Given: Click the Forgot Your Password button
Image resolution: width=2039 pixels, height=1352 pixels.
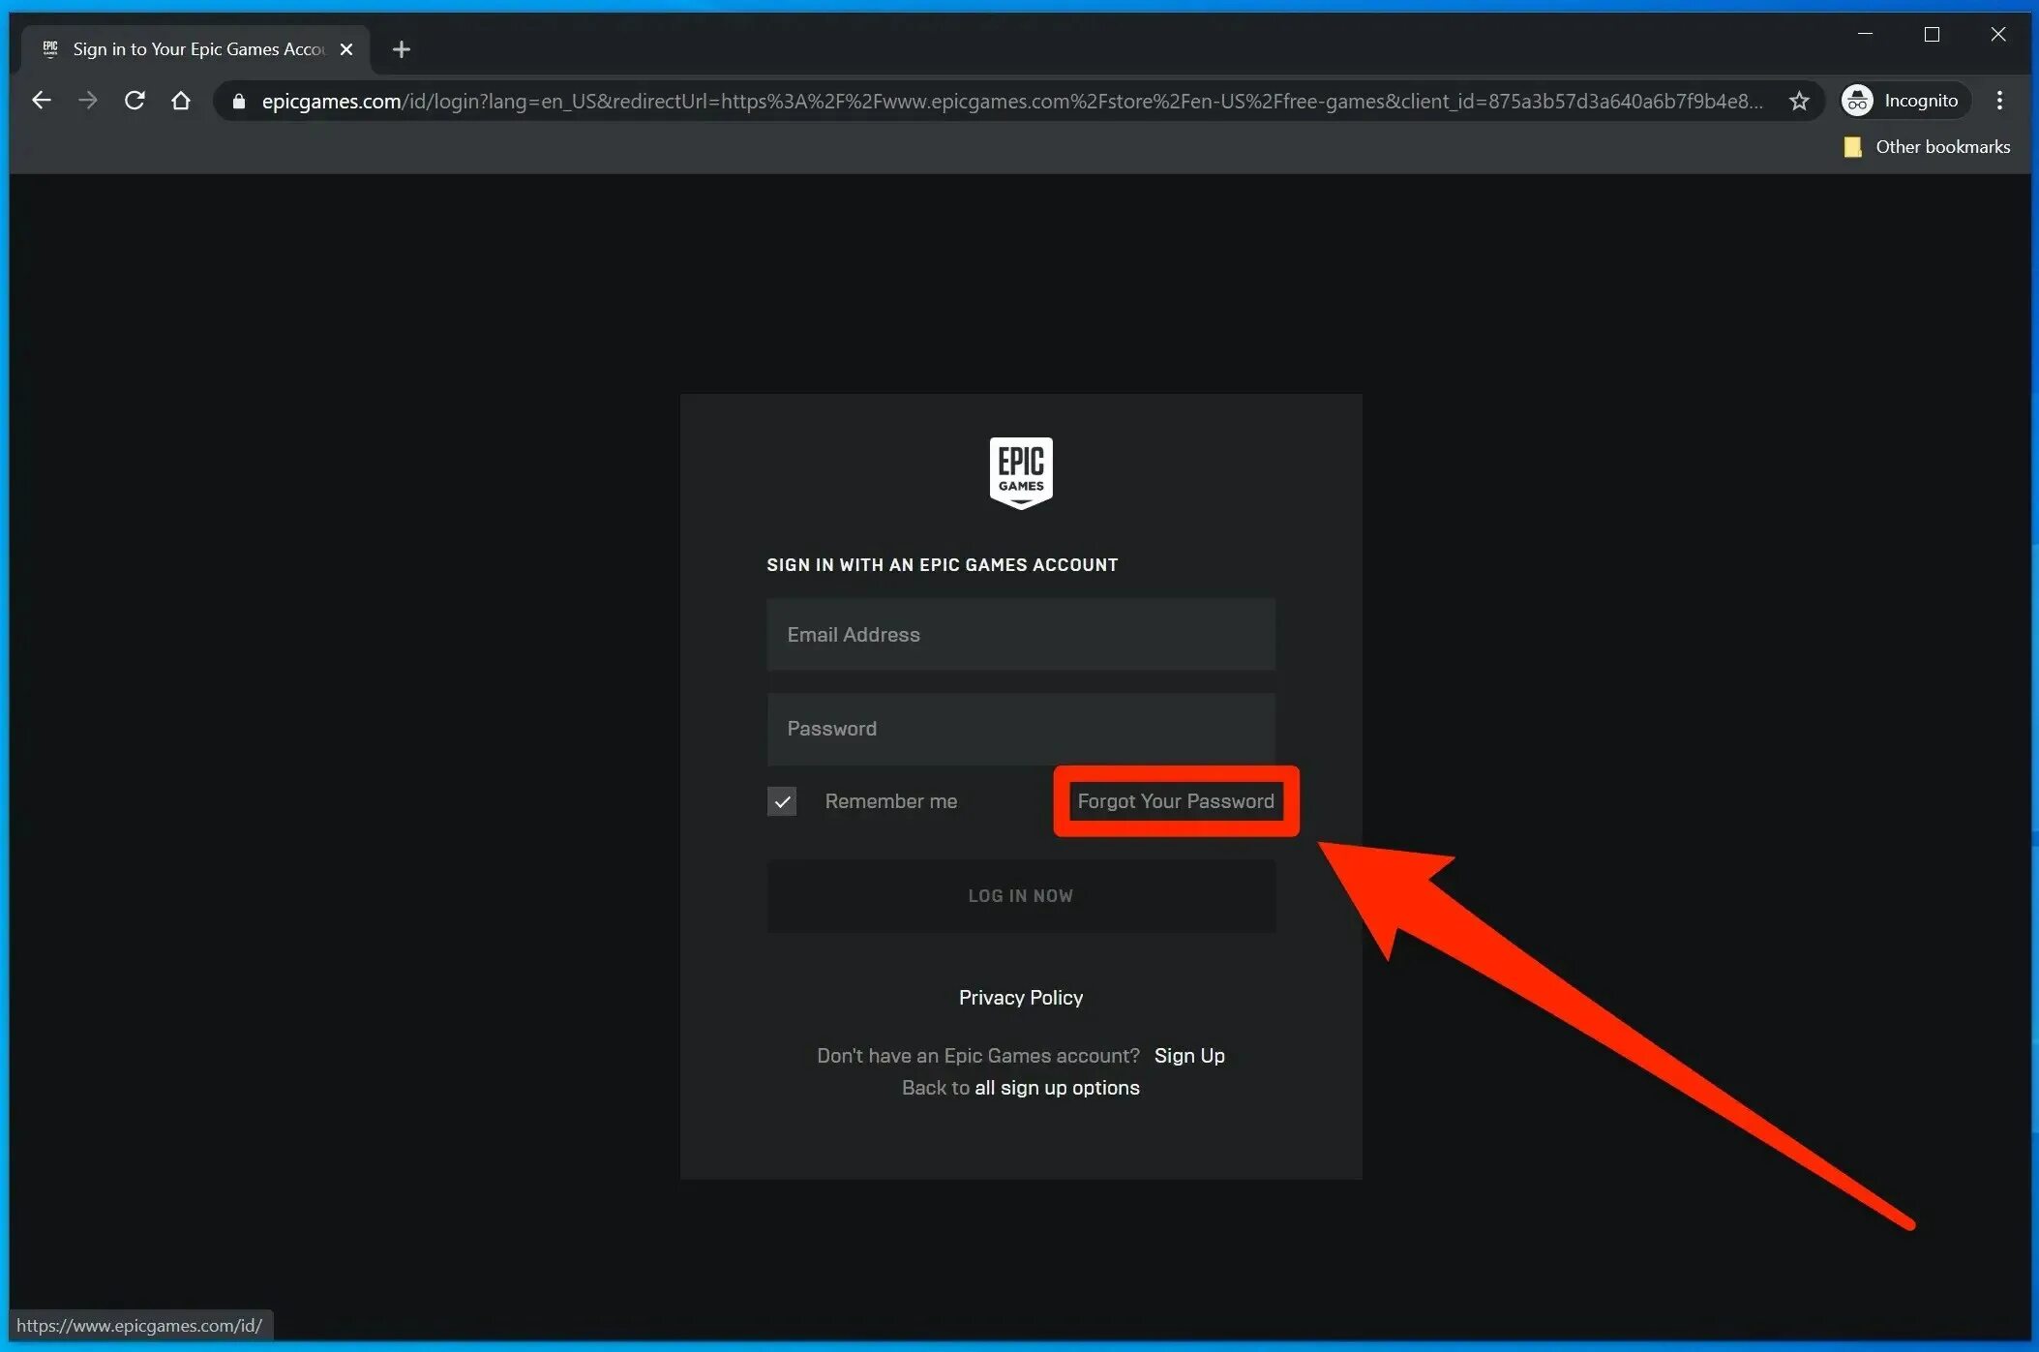Looking at the screenshot, I should pos(1175,799).
